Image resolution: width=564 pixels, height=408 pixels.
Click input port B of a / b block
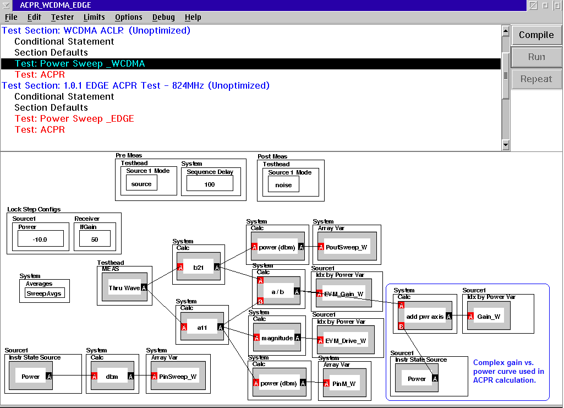coord(260,301)
